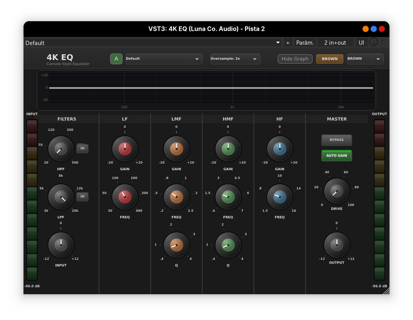Click the master OUTPUT level knob
The image size is (413, 320).
point(337,245)
